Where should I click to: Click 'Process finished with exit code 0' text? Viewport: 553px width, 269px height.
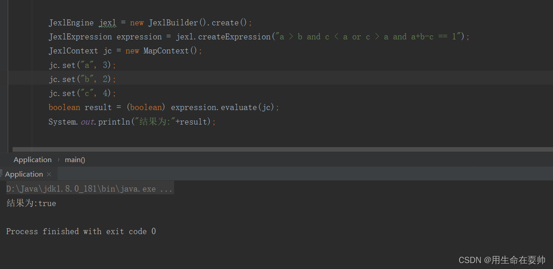[x=81, y=231]
